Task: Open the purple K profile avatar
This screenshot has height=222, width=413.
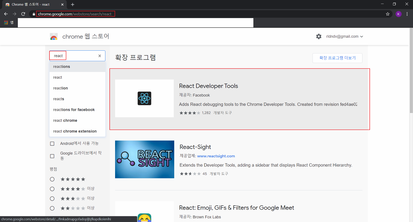Action: tap(398, 14)
